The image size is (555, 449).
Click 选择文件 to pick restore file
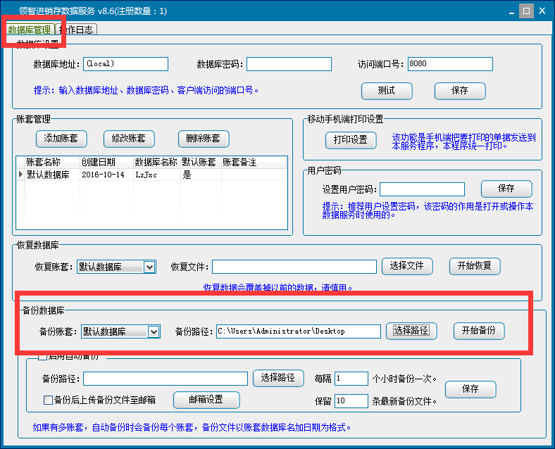pyautogui.click(x=406, y=266)
